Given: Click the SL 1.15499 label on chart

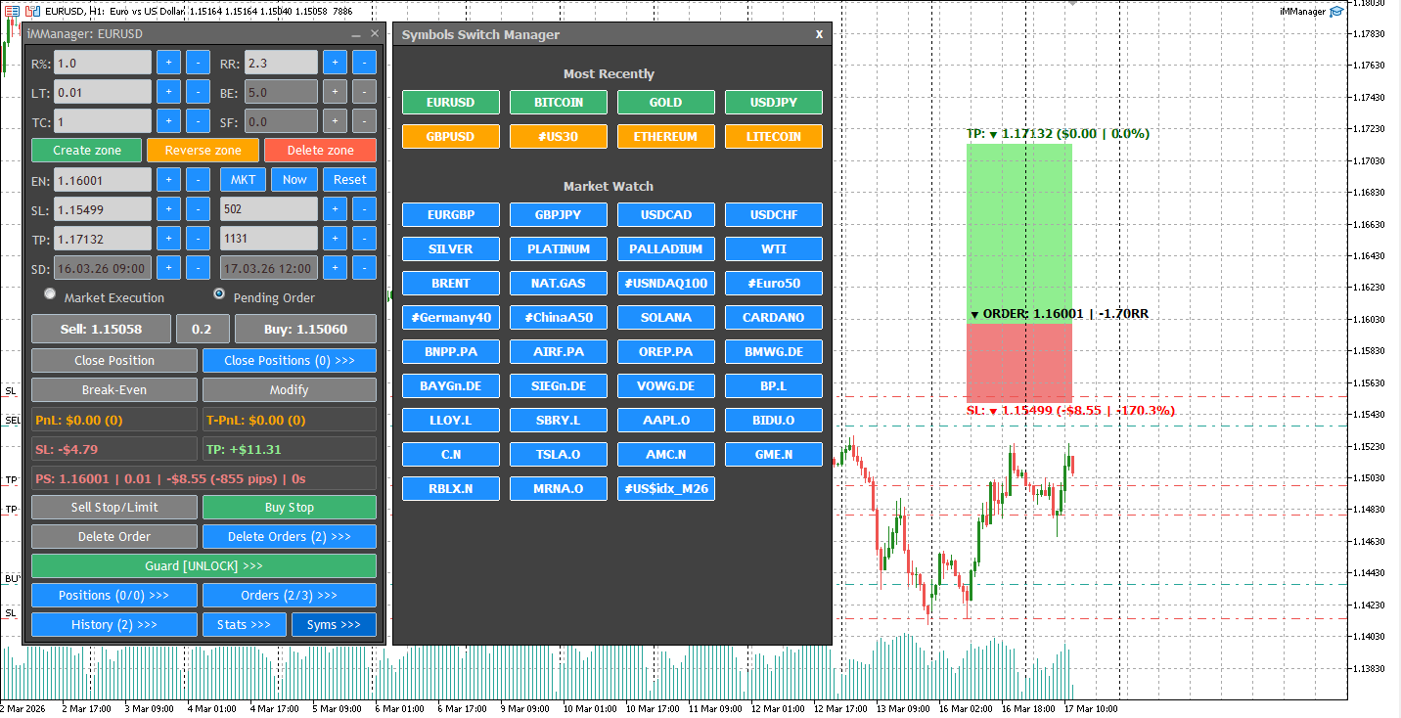Looking at the screenshot, I should pyautogui.click(x=1070, y=411).
